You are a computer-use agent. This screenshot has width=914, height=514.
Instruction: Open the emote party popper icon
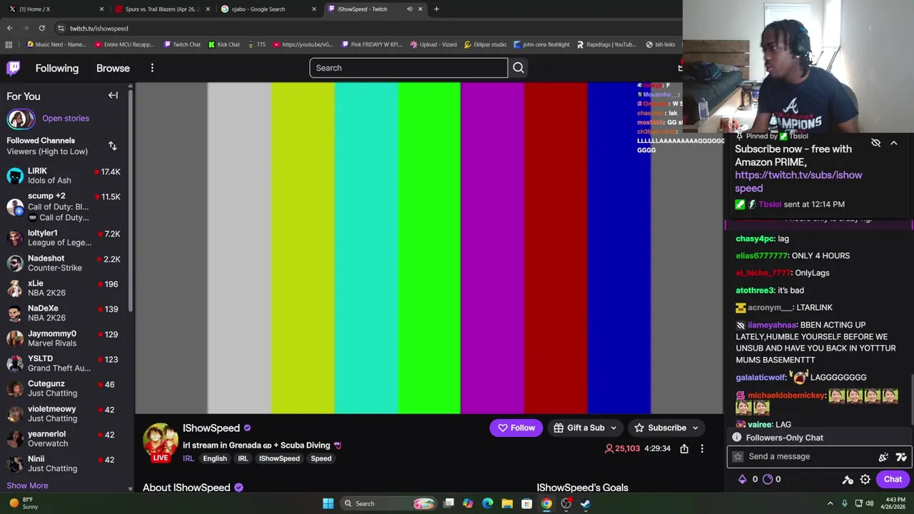pyautogui.click(x=884, y=457)
